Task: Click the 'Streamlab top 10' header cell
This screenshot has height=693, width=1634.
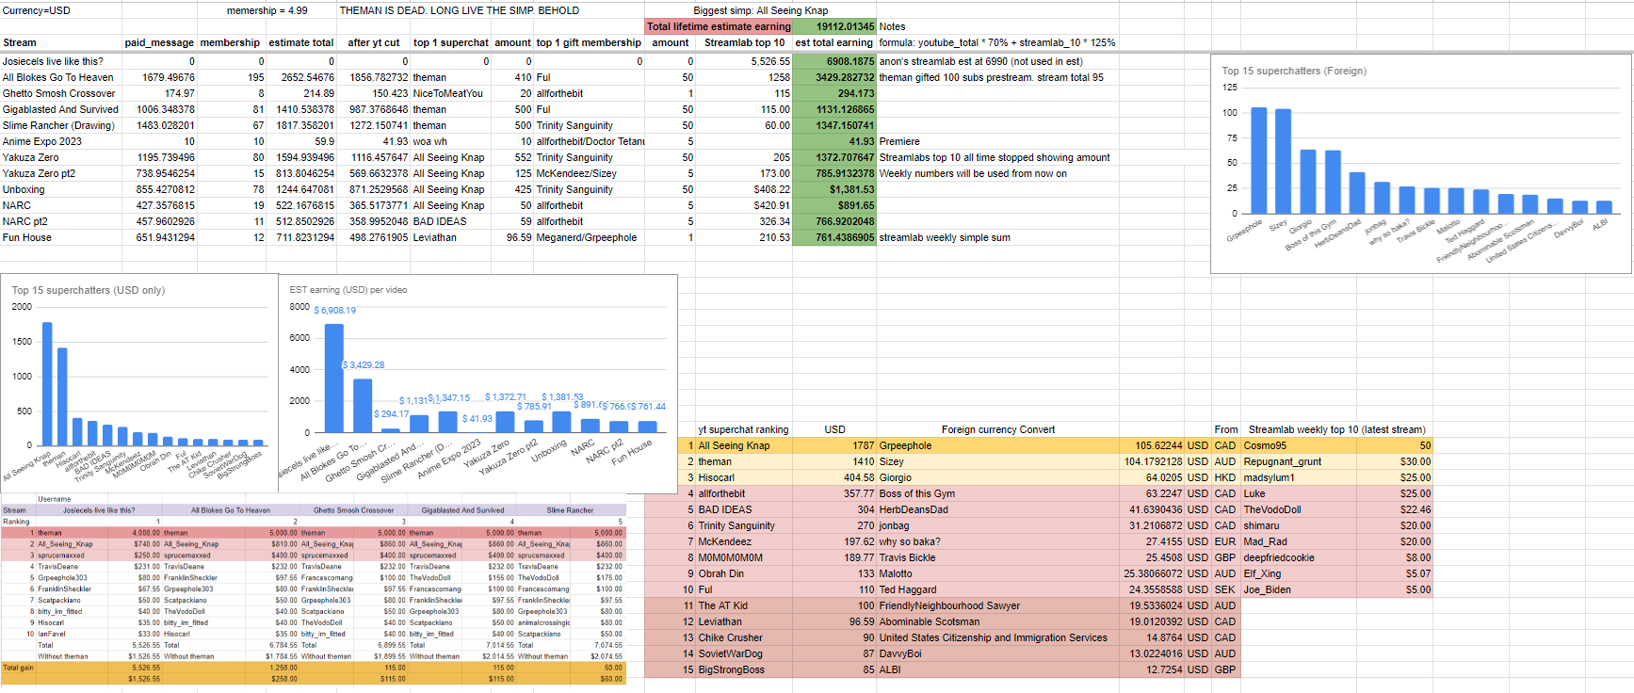Action: point(744,42)
